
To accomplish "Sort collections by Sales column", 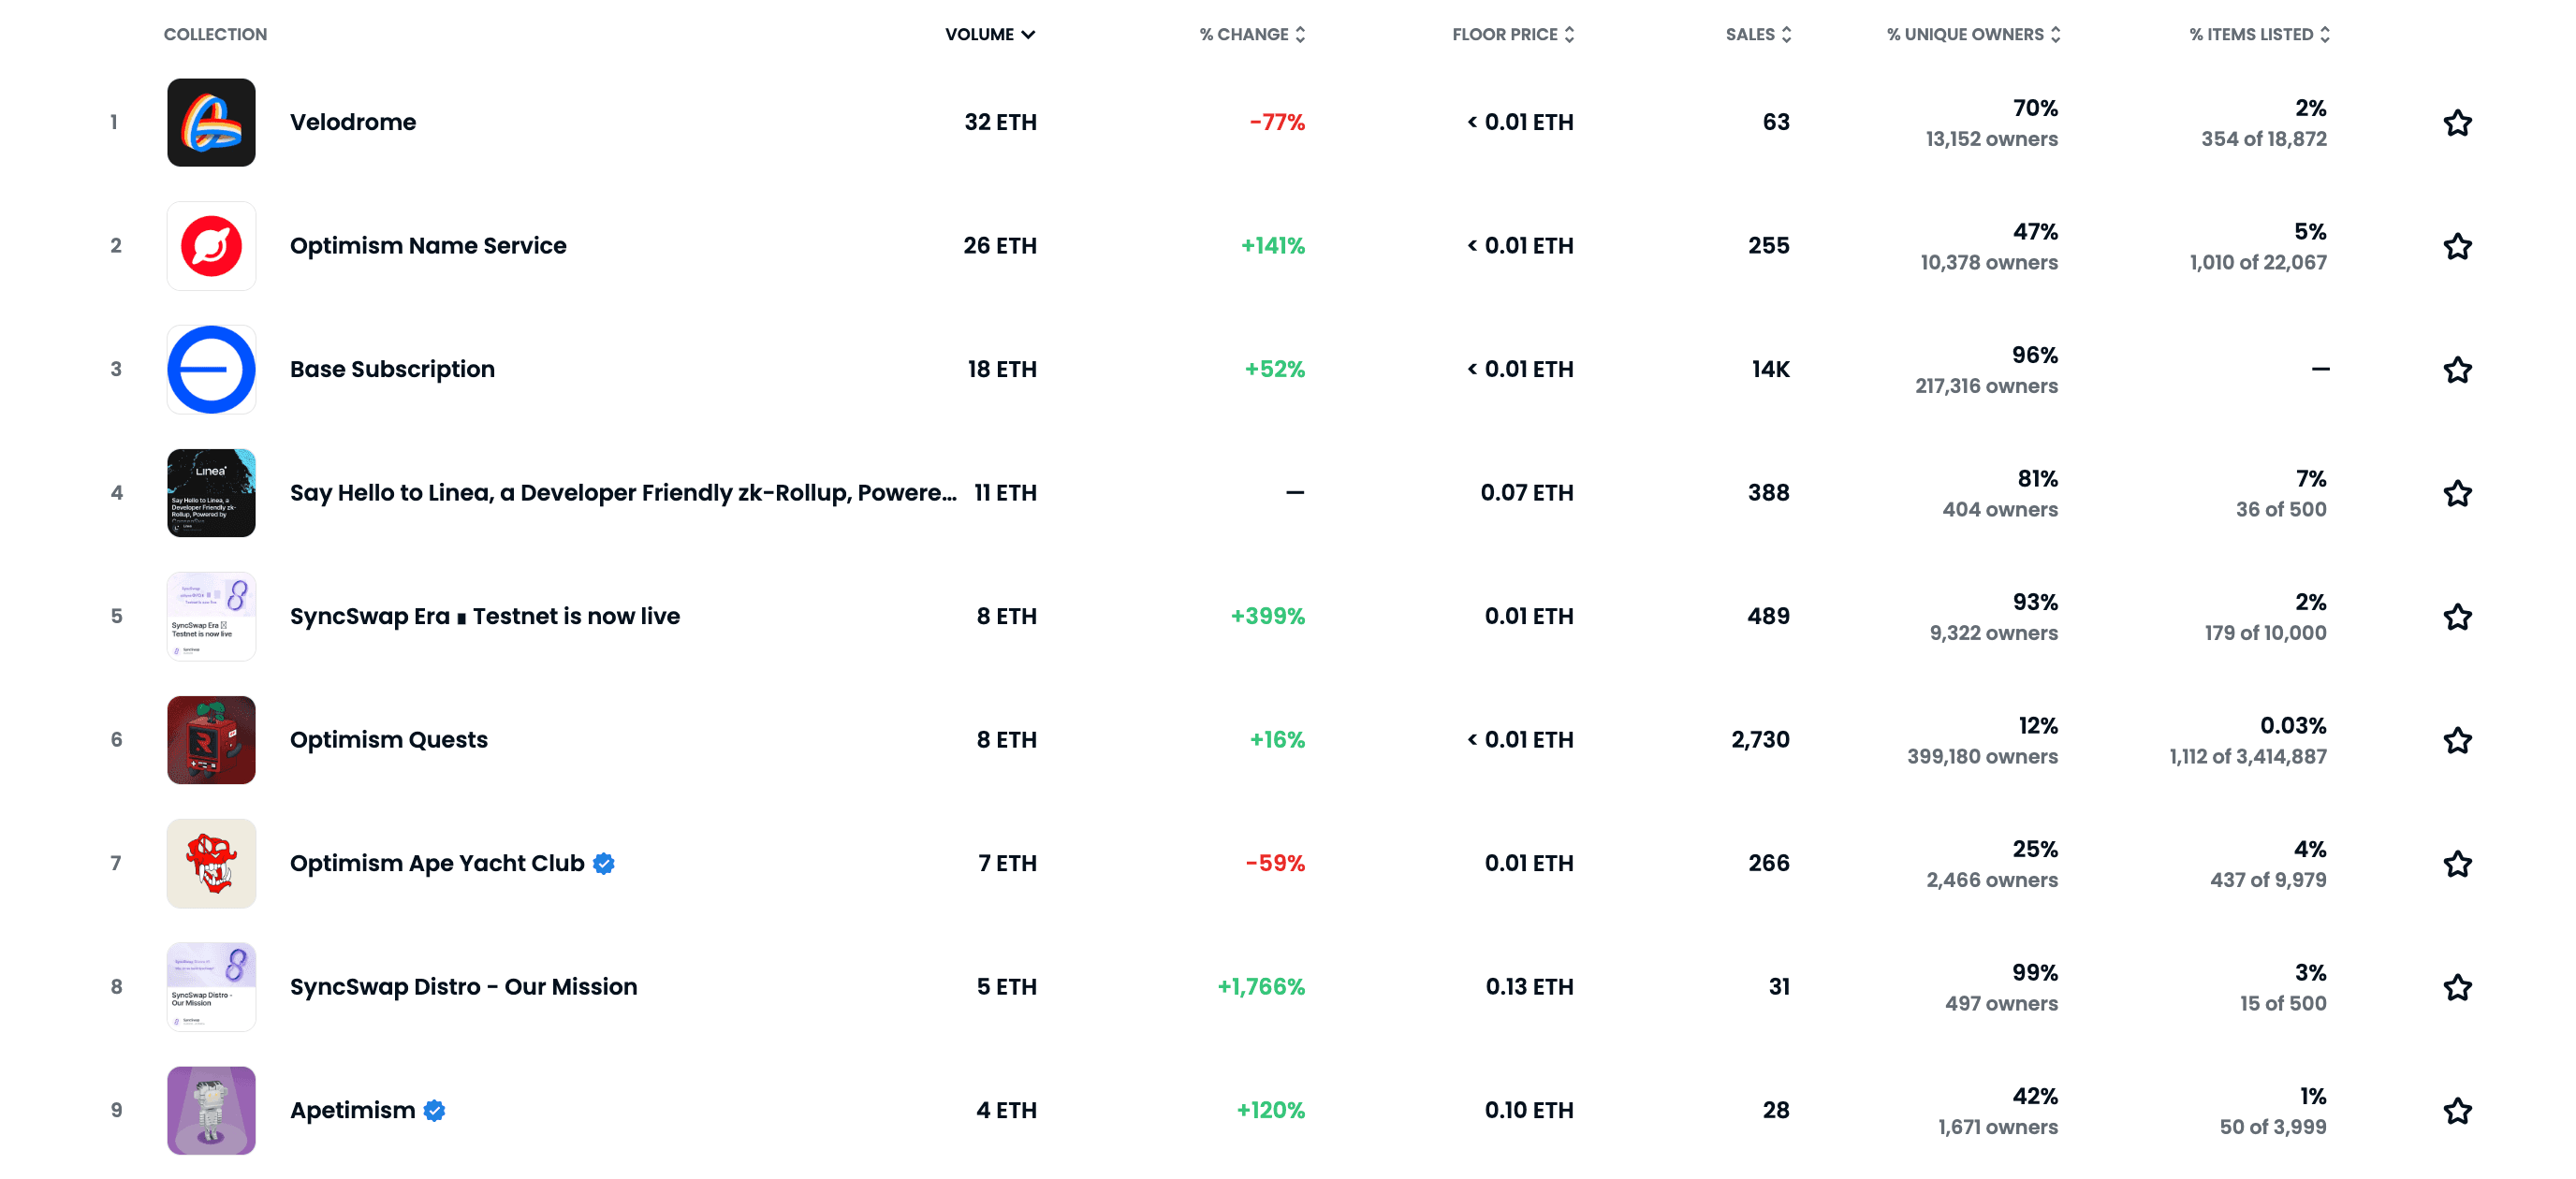I will [1758, 34].
